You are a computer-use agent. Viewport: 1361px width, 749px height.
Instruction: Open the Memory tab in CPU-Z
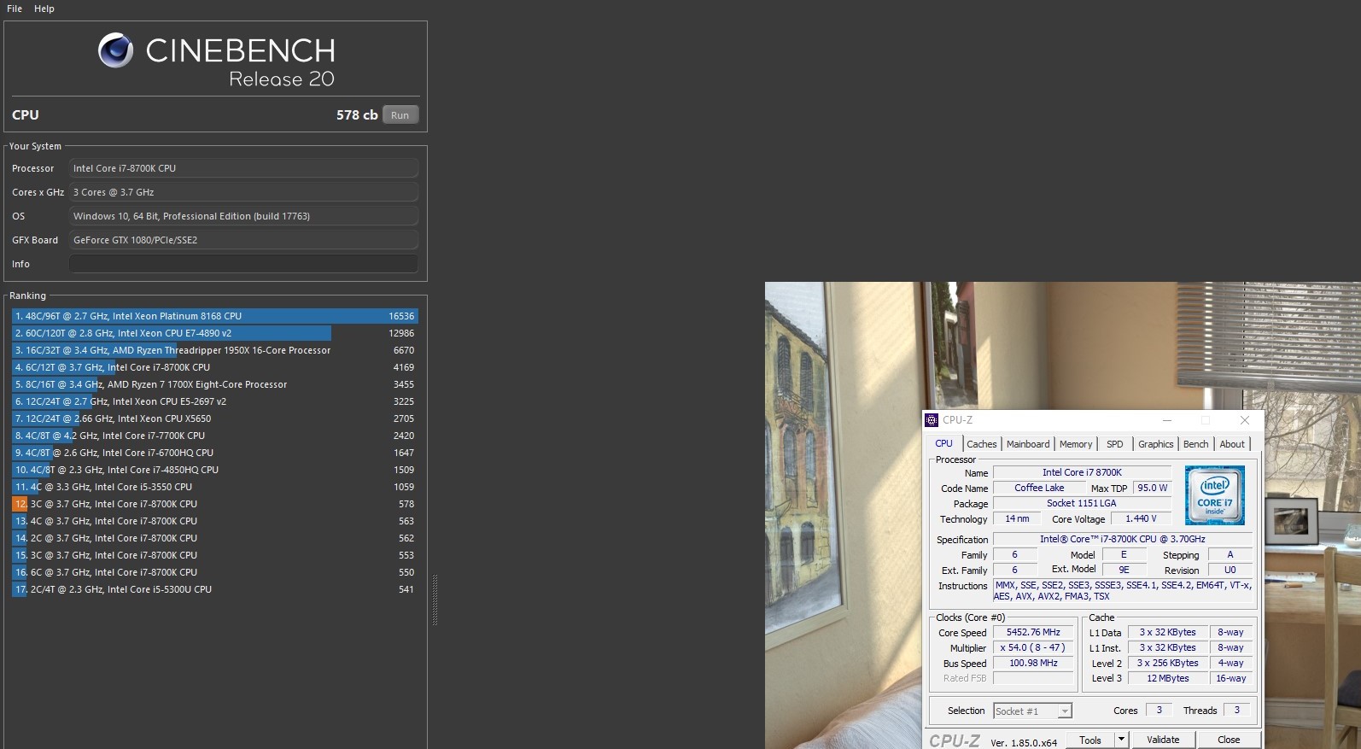[1075, 444]
